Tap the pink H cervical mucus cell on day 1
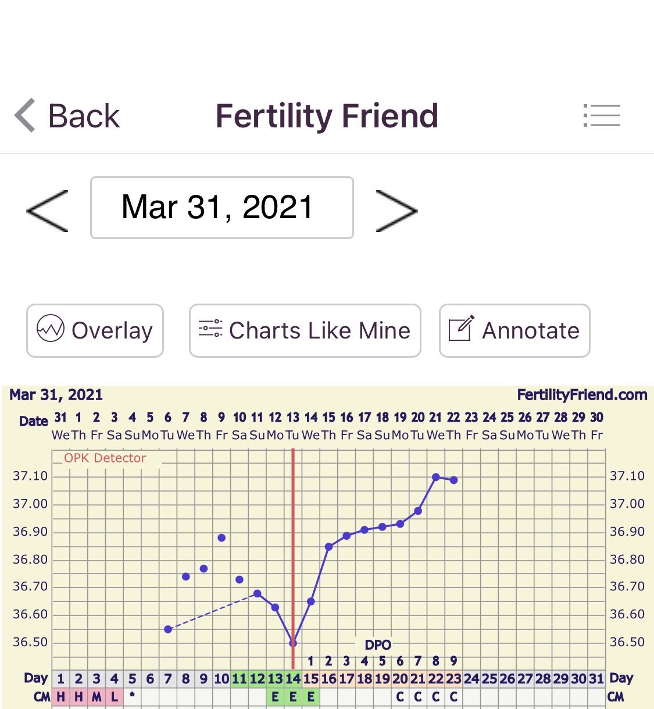The image size is (654, 709). coord(61,697)
